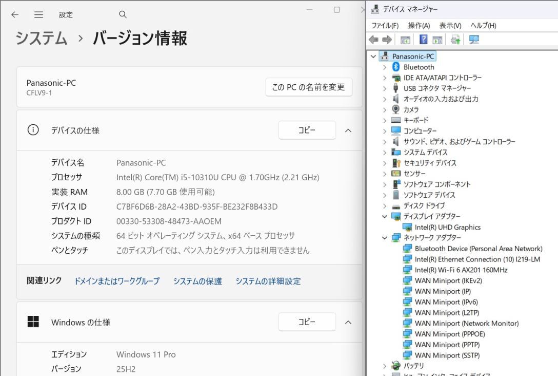Click the update driver toolbar icon
Viewport: 558px width, 376px height.
455,40
